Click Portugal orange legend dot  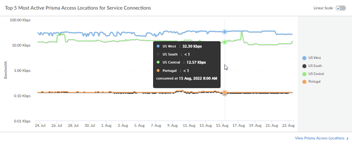click(304, 82)
